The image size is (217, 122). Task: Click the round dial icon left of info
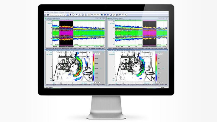(83, 15)
